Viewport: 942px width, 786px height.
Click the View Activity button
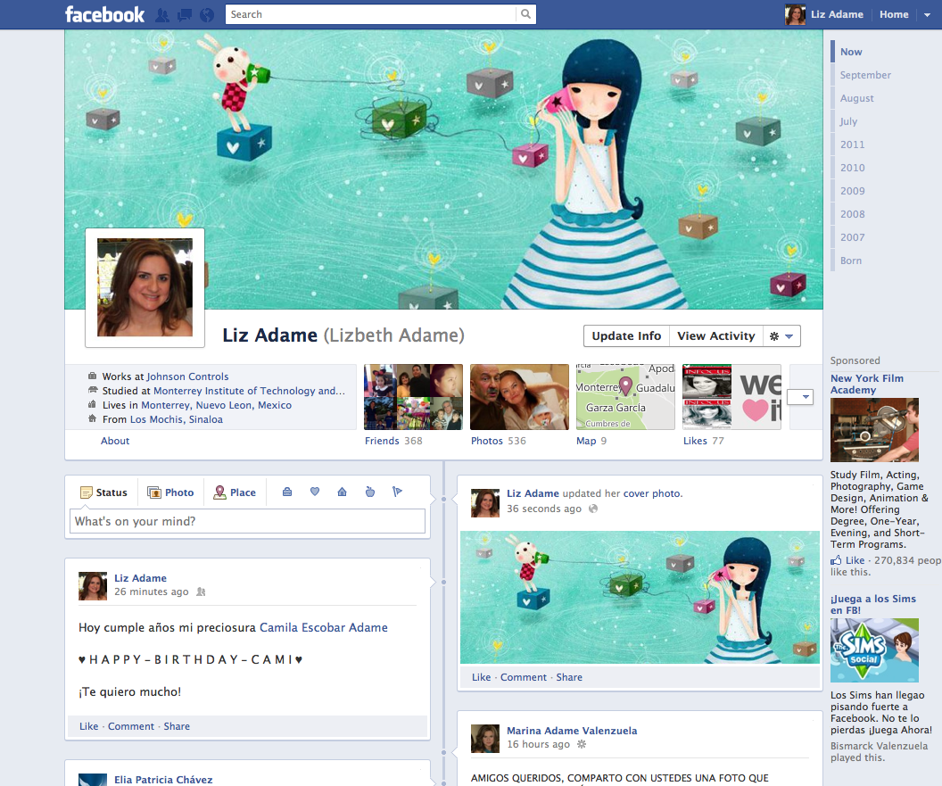pyautogui.click(x=715, y=336)
